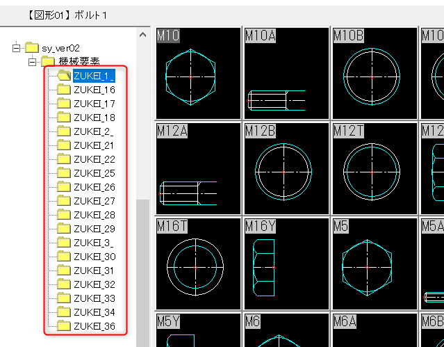Select the M10B circular figure
This screenshot has height=347, width=444.
tap(375, 74)
